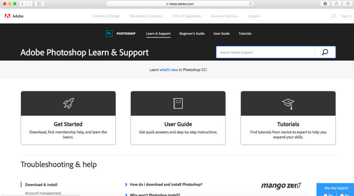Screen dimensions: 354x196
Task: Open the Creativity & Design menu
Action: (x=106, y=16)
